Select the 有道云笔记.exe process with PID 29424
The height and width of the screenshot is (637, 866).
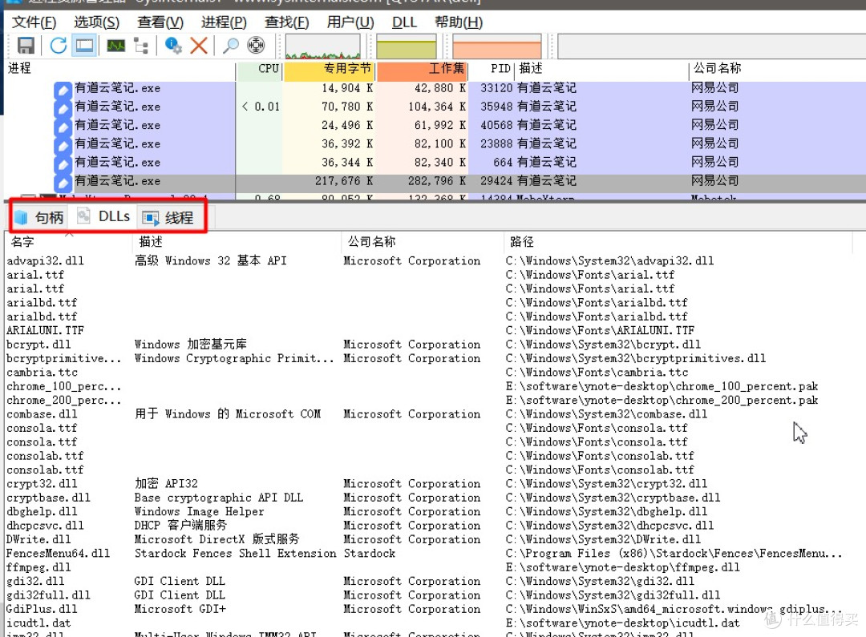(117, 181)
